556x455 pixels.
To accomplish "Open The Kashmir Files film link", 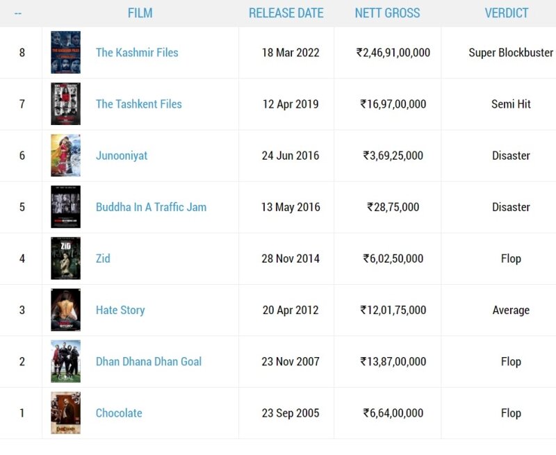I will 137,53.
